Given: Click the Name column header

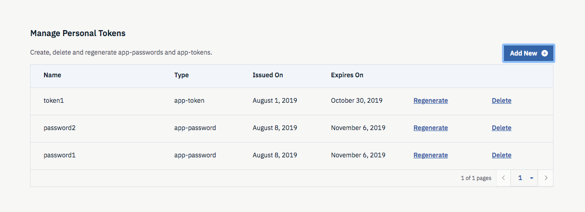Looking at the screenshot, I should click(52, 75).
